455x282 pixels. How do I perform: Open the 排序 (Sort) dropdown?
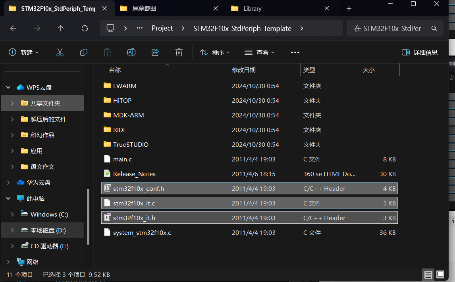(x=215, y=52)
